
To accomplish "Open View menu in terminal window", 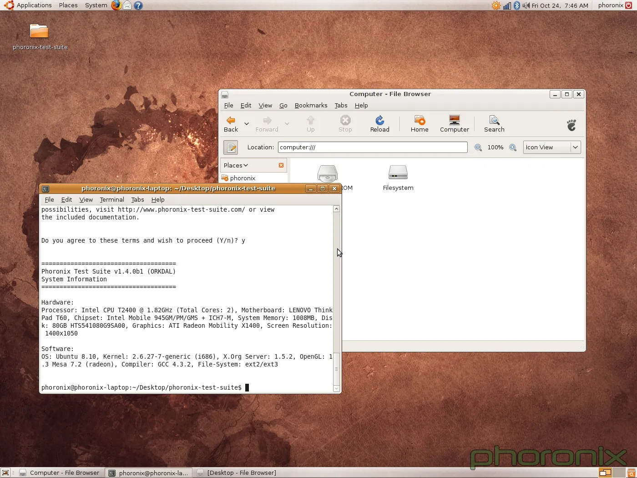I will pyautogui.click(x=86, y=199).
